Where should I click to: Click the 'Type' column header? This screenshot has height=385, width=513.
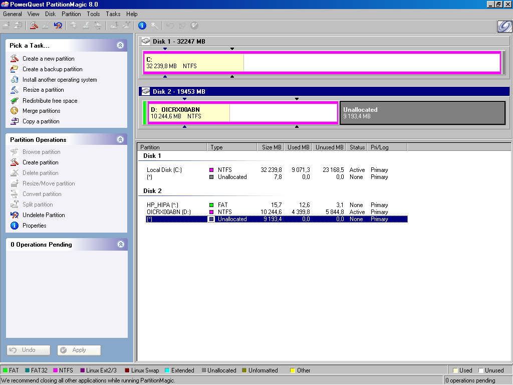click(x=232, y=147)
